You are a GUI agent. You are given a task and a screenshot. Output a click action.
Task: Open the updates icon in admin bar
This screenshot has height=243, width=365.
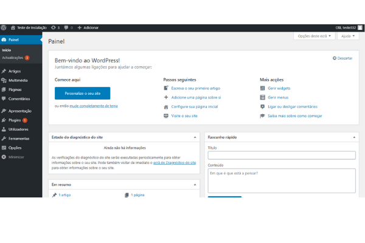(x=54, y=28)
